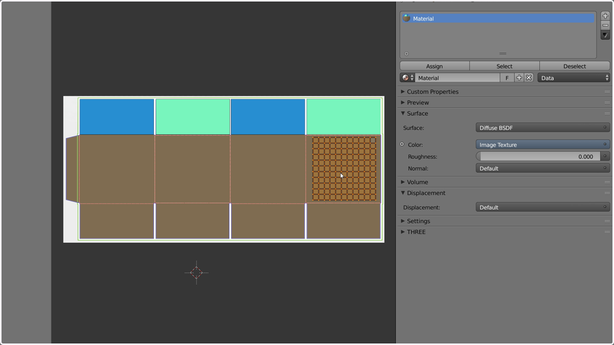Click the Roughness socket dot button
This screenshot has width=614, height=345.
tap(605, 156)
